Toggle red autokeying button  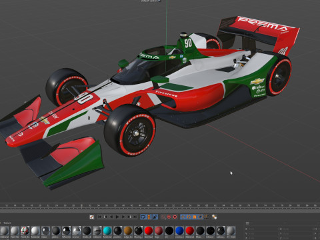click(169, 217)
